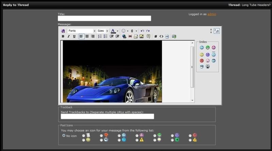
Task: Insert a hyperlink with globe icon
Action: click(x=124, y=36)
